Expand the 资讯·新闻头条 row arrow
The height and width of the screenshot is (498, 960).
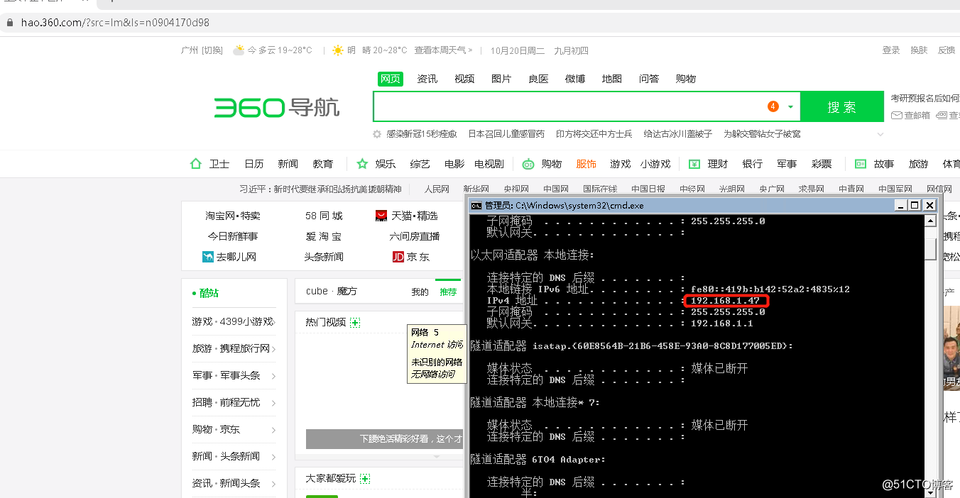[273, 484]
